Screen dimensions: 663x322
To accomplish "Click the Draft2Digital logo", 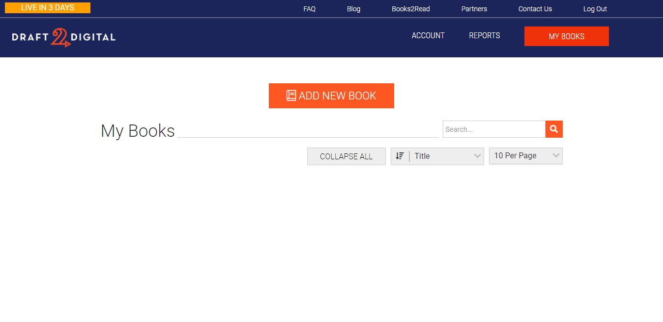I will click(63, 37).
